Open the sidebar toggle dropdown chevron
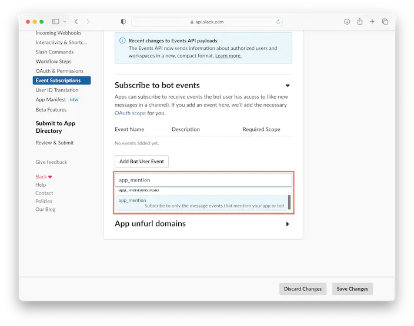Image resolution: width=414 pixels, height=326 pixels. [64, 22]
